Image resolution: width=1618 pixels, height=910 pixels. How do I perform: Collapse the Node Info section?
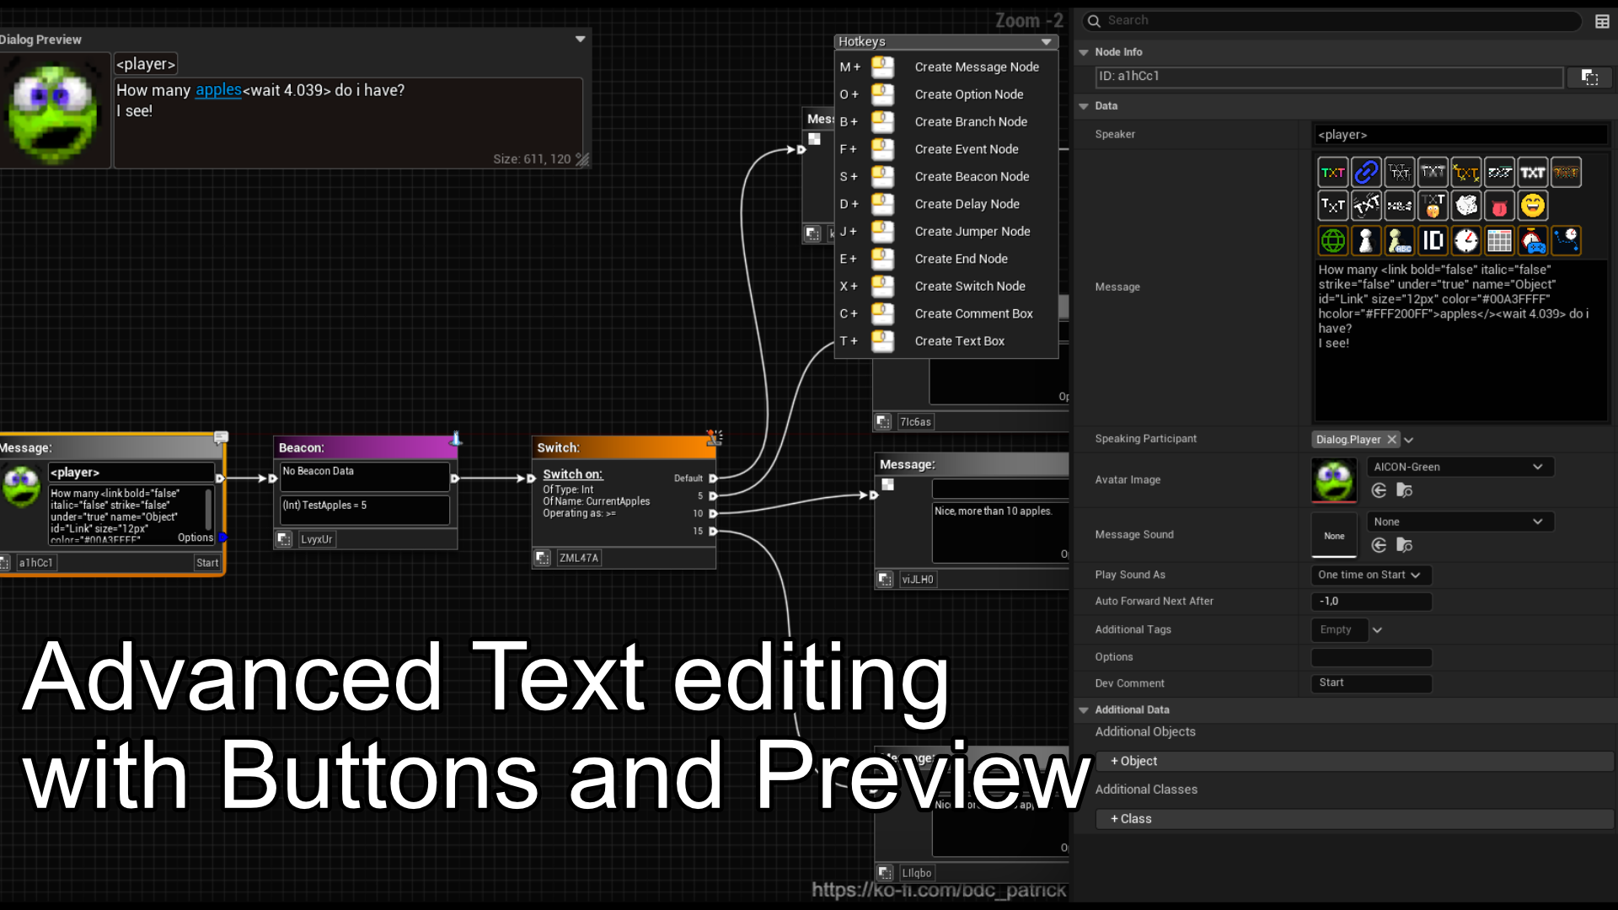coord(1084,52)
